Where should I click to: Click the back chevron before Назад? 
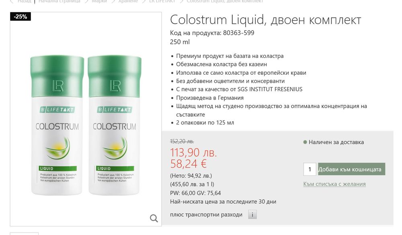(12, 1)
